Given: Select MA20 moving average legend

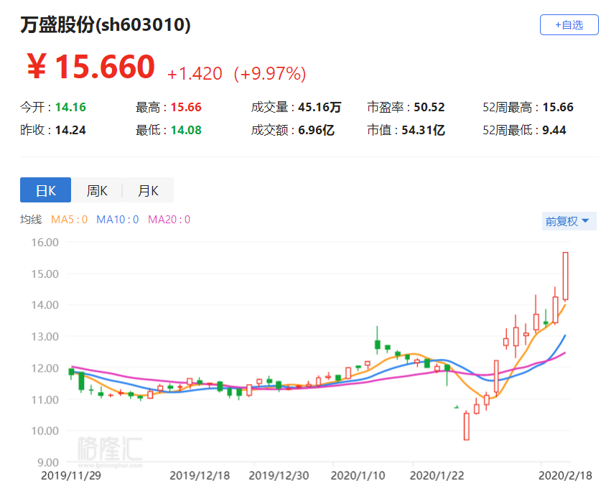Looking at the screenshot, I should click(x=169, y=220).
